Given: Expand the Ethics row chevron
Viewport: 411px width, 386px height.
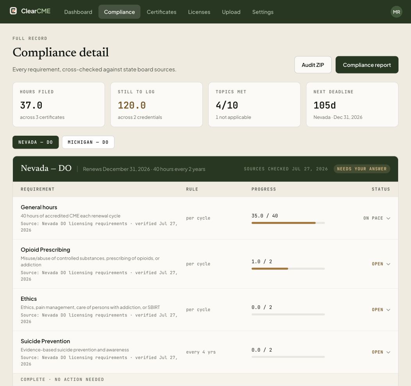Looking at the screenshot, I should pos(388,310).
